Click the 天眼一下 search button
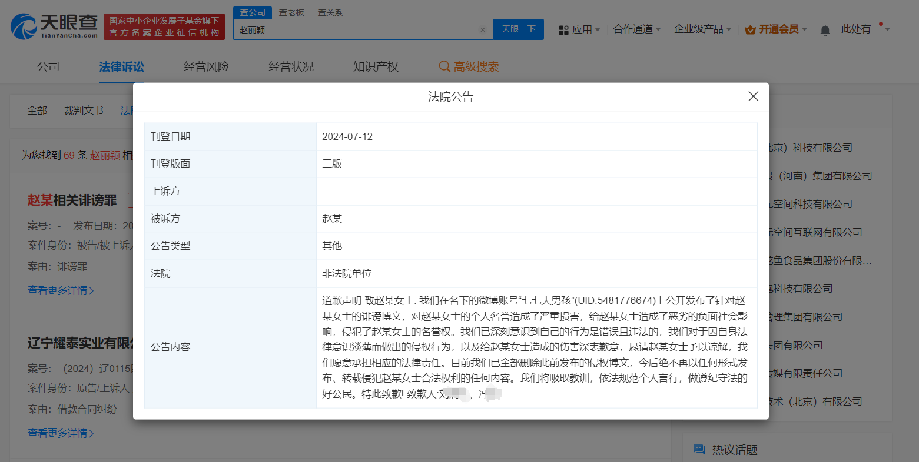Image resolution: width=919 pixels, height=462 pixels. click(x=518, y=29)
